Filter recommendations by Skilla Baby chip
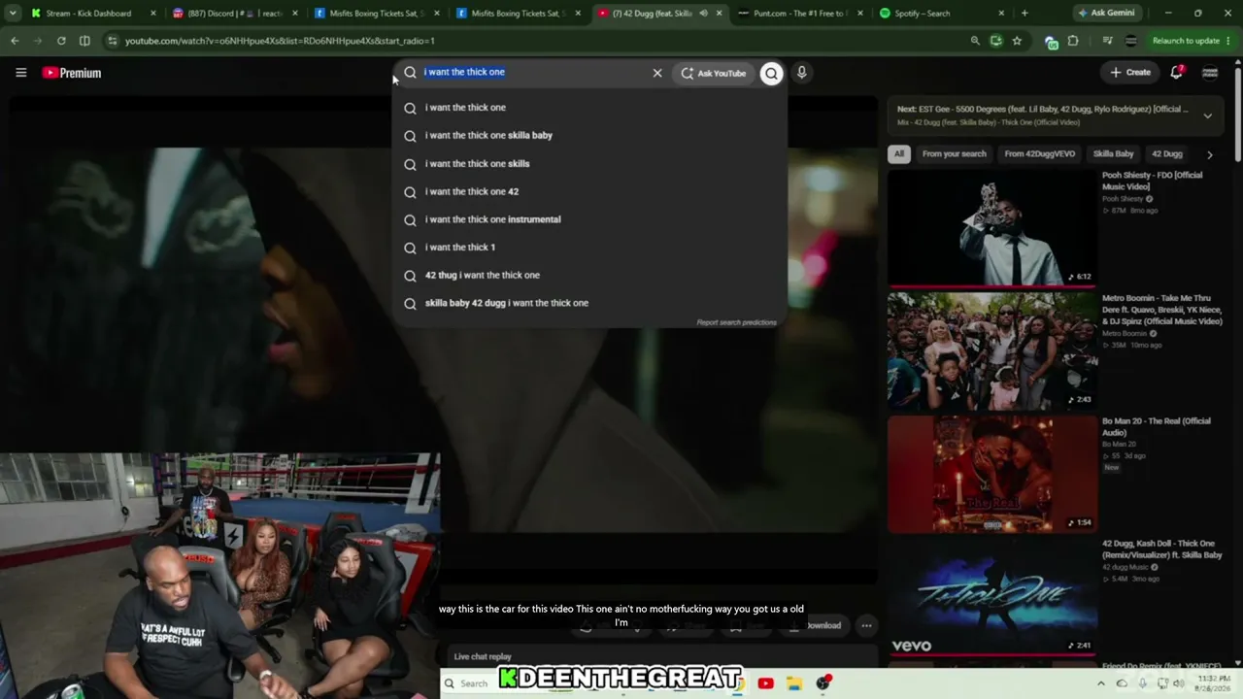Viewport: 1243px width, 699px height. point(1113,153)
